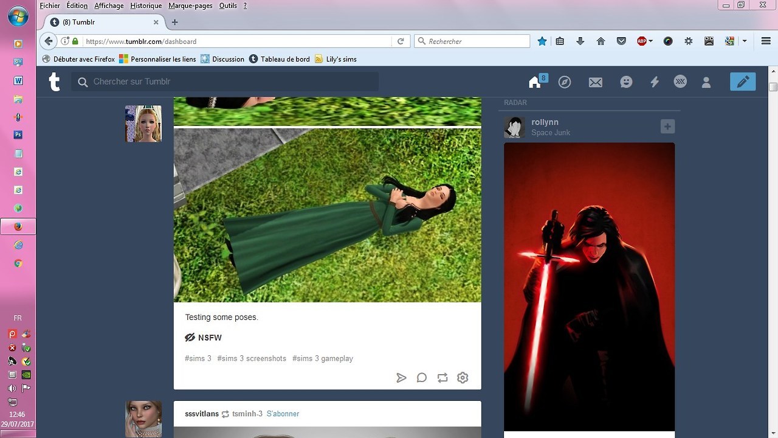Image resolution: width=778 pixels, height=438 pixels.
Task: Open the Firefox hamburger menu
Action: pos(766,41)
